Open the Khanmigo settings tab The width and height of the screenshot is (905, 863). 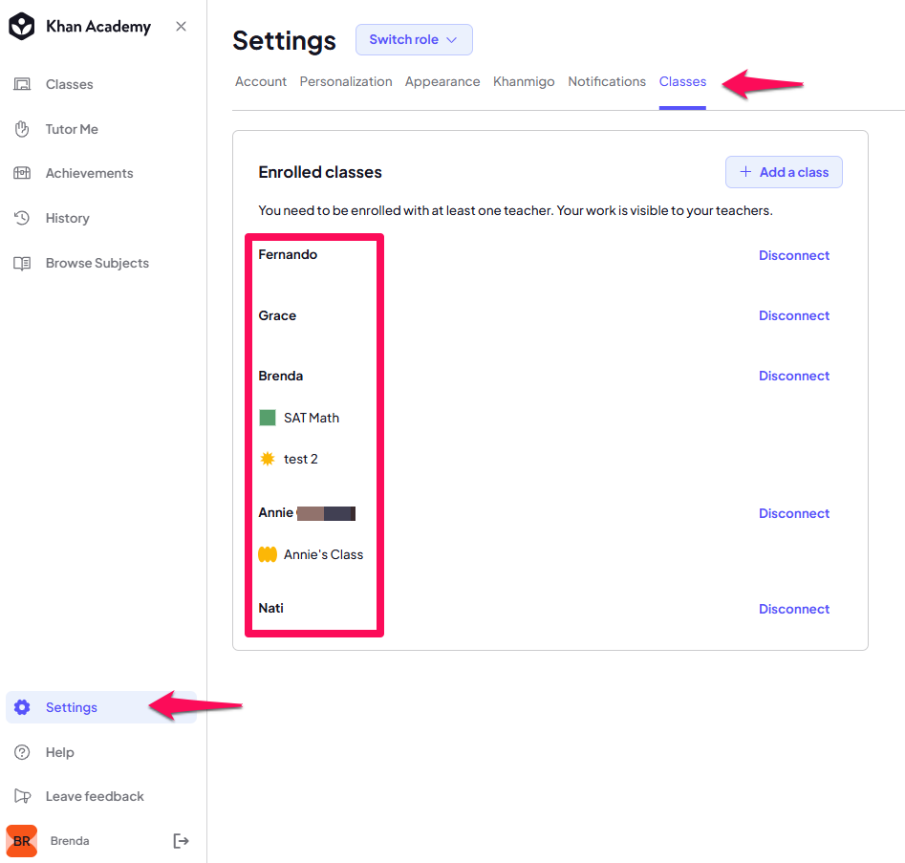click(x=524, y=82)
